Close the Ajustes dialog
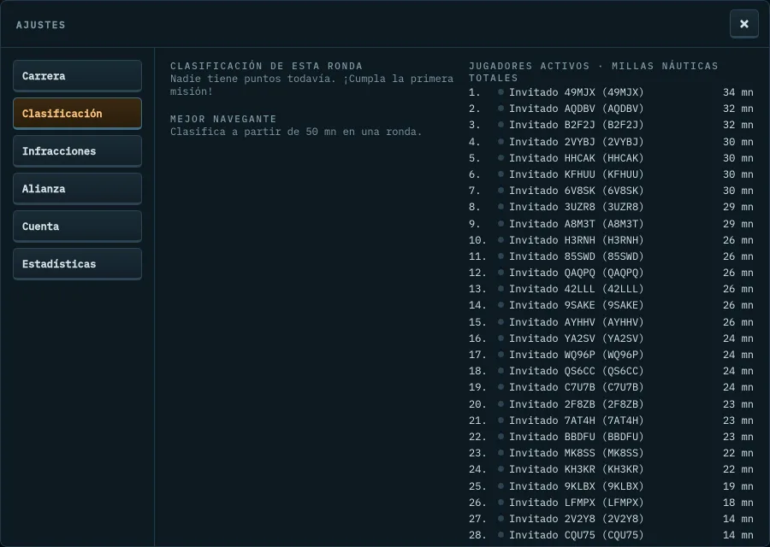Screen dimensions: 770x547 pos(744,24)
